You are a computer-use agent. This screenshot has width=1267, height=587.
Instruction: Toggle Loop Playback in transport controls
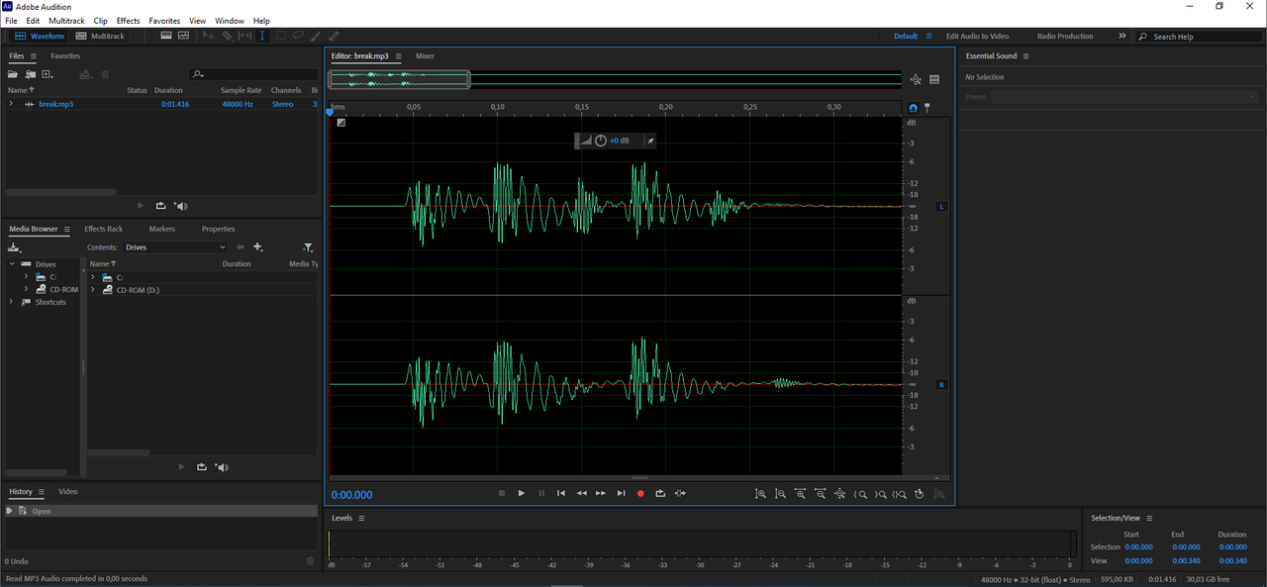coord(660,493)
